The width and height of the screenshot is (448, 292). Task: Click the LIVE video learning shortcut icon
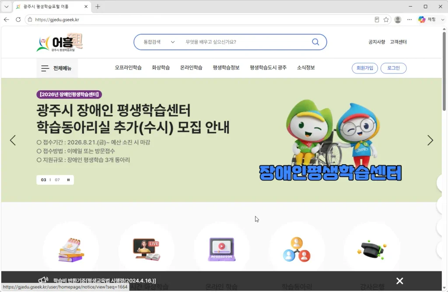point(146,250)
